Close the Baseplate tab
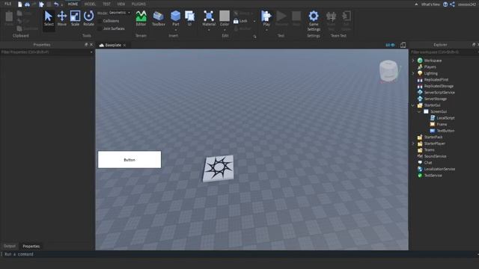 tap(124, 45)
